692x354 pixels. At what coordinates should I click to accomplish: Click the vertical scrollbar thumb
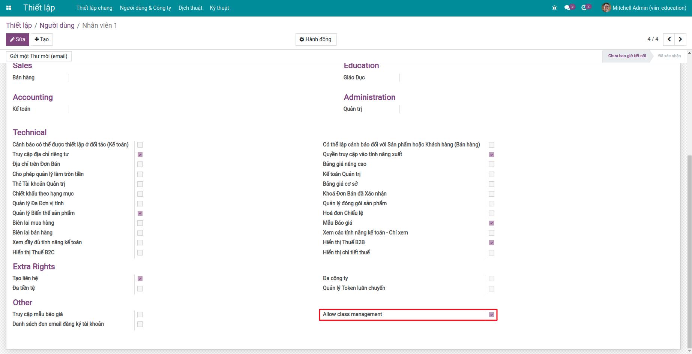689,251
